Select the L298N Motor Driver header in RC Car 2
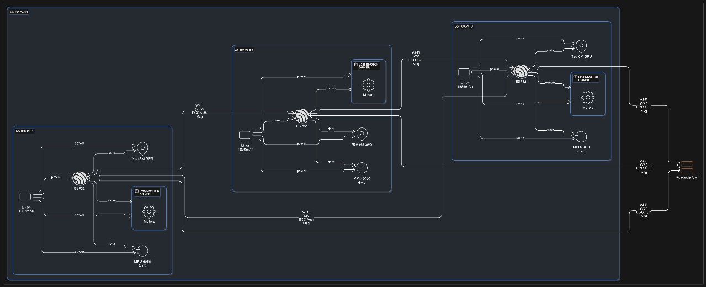This screenshot has height=287, width=706. pyautogui.click(x=367, y=66)
